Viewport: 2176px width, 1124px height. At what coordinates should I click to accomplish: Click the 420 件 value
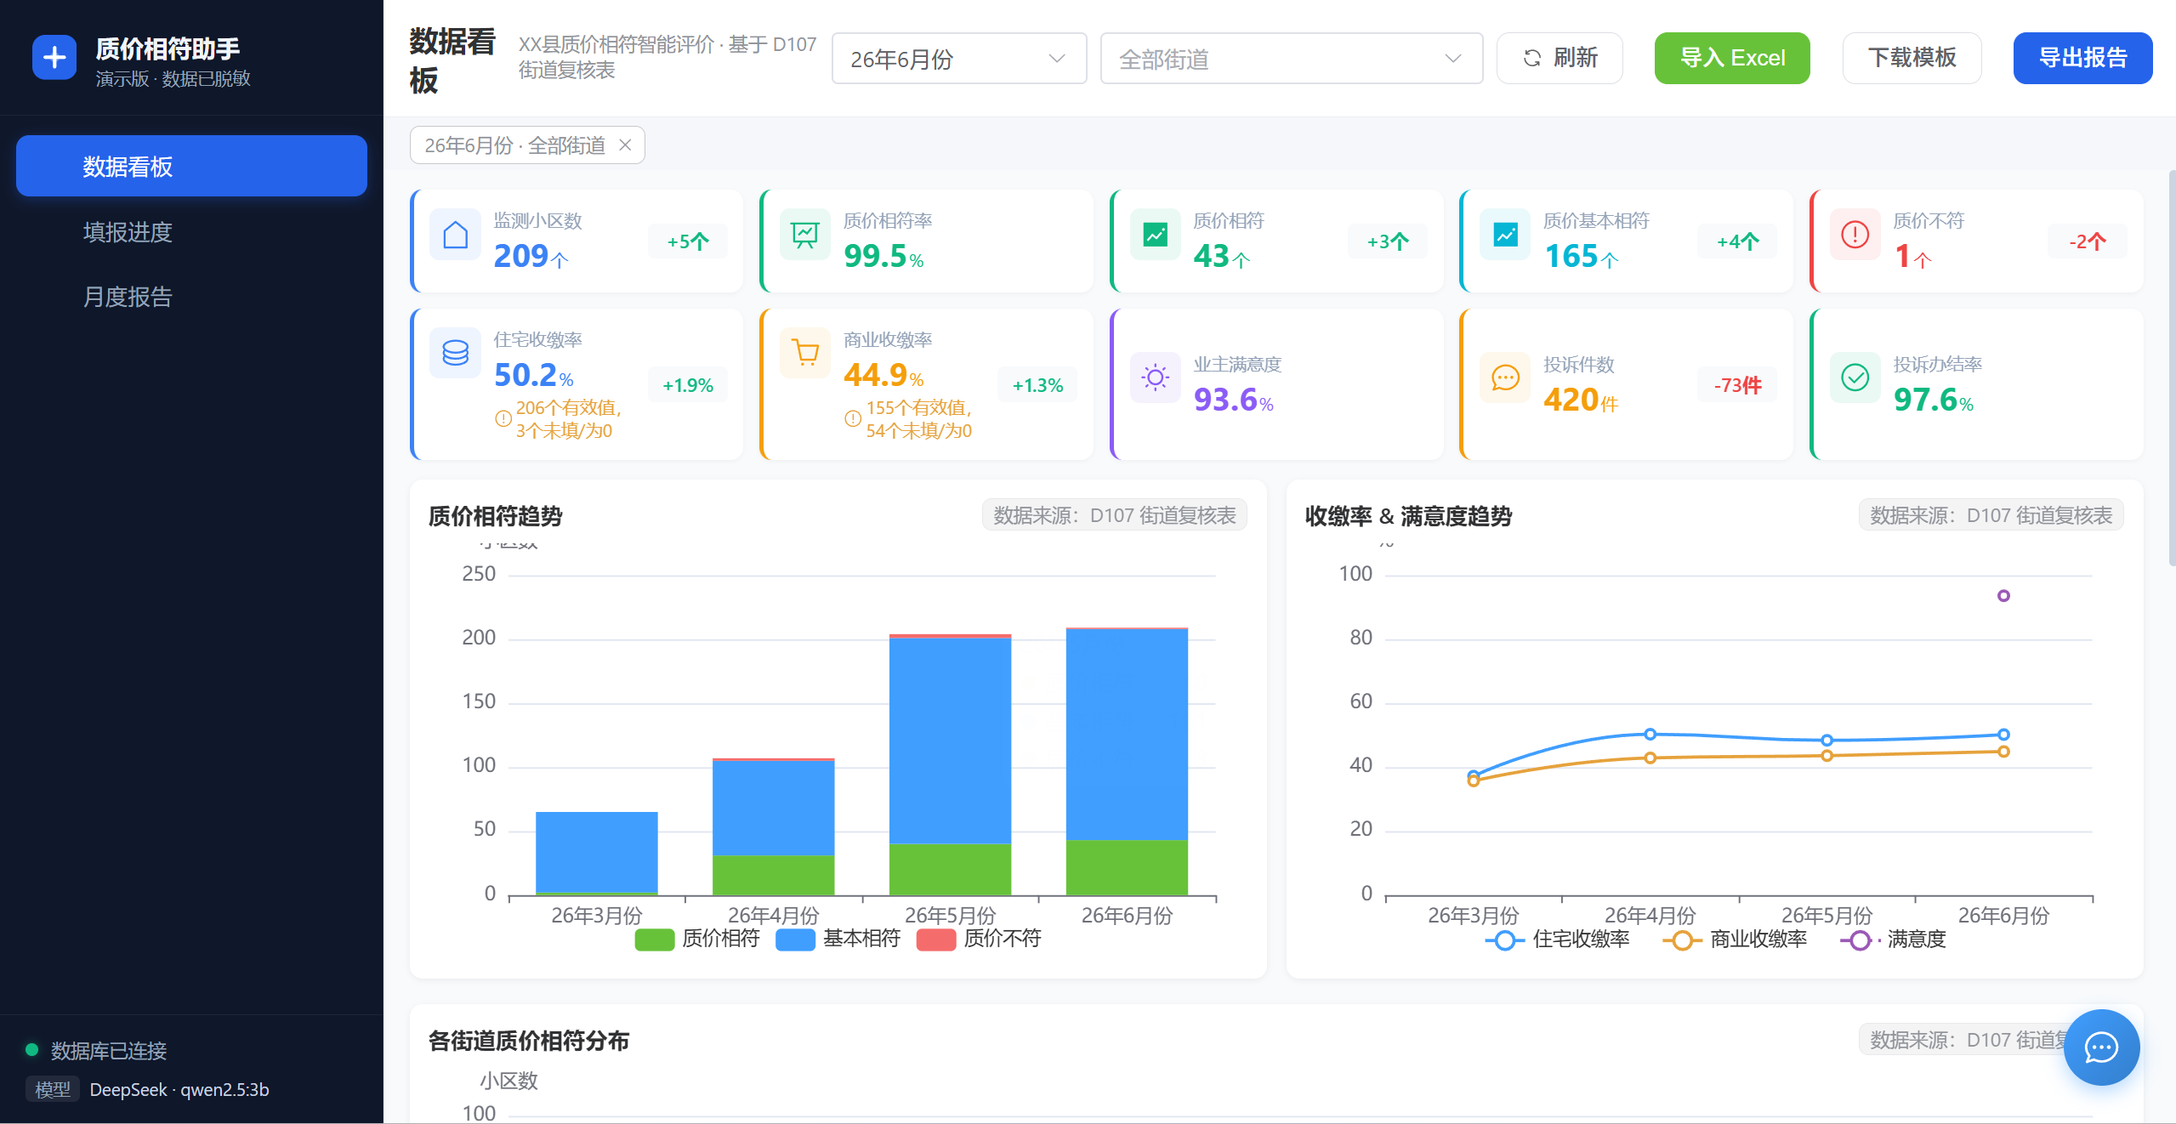tap(1581, 400)
